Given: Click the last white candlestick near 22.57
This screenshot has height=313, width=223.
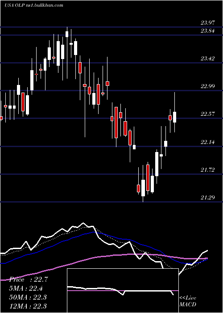Looking at the screenshot, I should (175, 117).
